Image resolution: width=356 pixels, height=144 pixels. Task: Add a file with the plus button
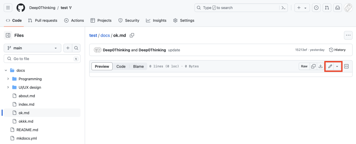point(68,48)
